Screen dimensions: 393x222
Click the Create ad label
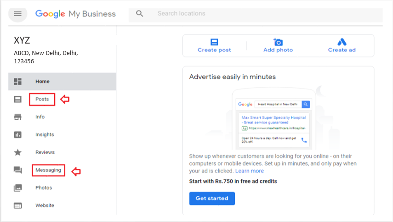pyautogui.click(x=342, y=50)
